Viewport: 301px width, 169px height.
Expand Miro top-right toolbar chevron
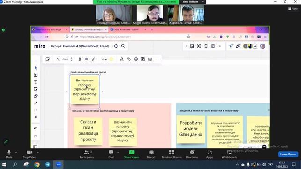pos(186,46)
